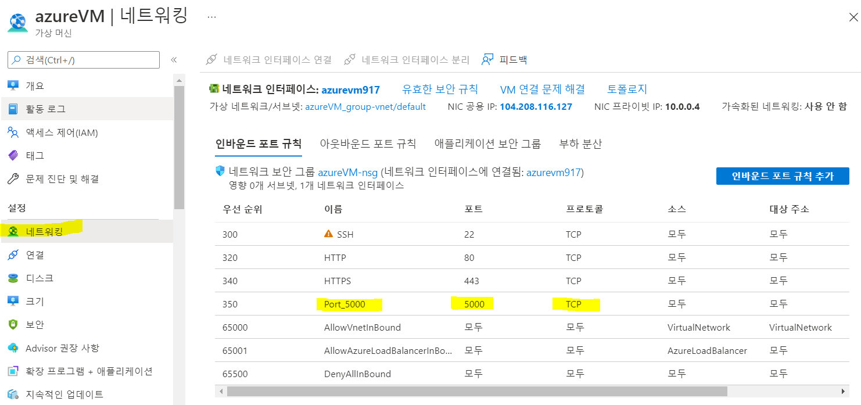Click the 지속적인 업데이트 icon
This screenshot has height=405, width=861.
tap(13, 394)
